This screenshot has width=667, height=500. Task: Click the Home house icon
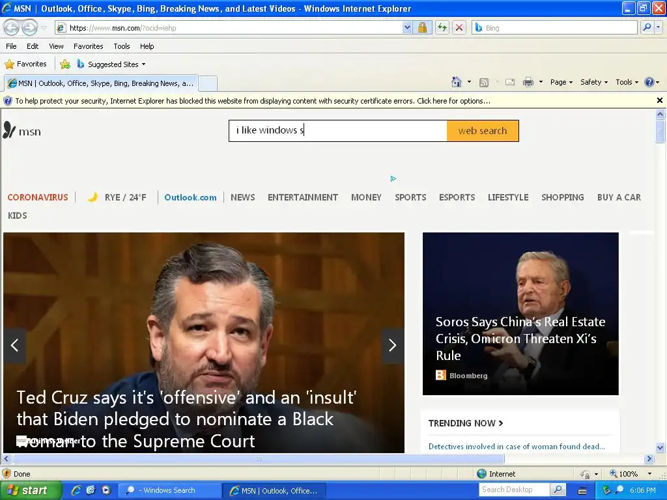(457, 82)
